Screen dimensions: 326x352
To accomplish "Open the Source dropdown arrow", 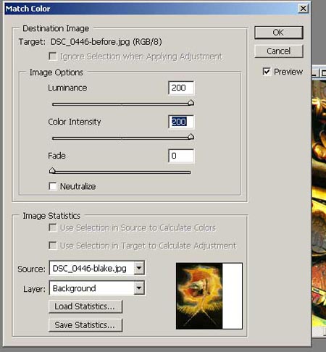I will tap(139, 268).
